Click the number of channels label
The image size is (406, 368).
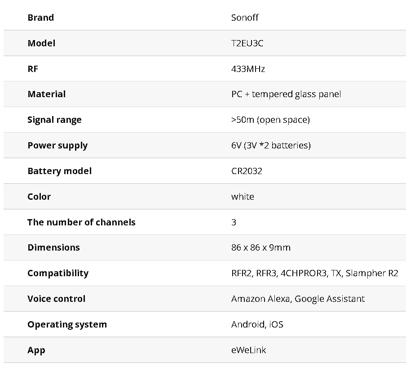click(x=81, y=222)
